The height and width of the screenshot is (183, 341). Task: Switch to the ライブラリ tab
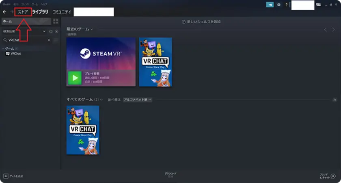40,12
